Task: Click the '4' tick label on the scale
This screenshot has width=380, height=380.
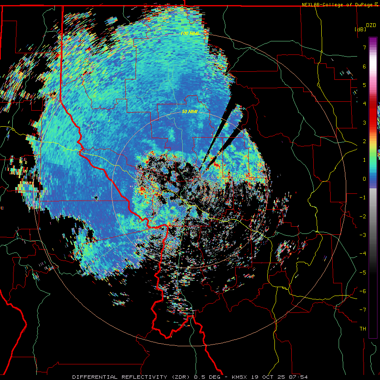Action: tap(364, 104)
